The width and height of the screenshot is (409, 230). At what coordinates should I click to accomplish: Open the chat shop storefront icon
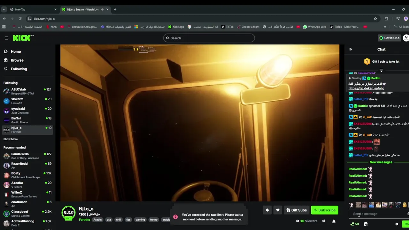pyautogui.click(x=366, y=224)
